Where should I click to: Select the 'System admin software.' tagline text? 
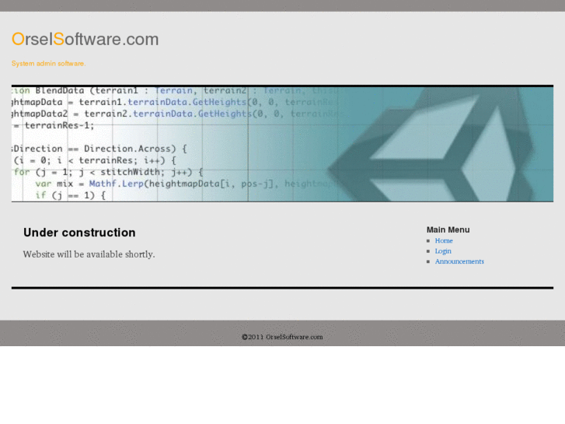click(49, 64)
